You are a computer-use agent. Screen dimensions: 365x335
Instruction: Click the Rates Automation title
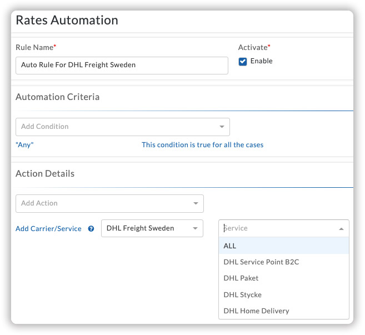point(67,20)
